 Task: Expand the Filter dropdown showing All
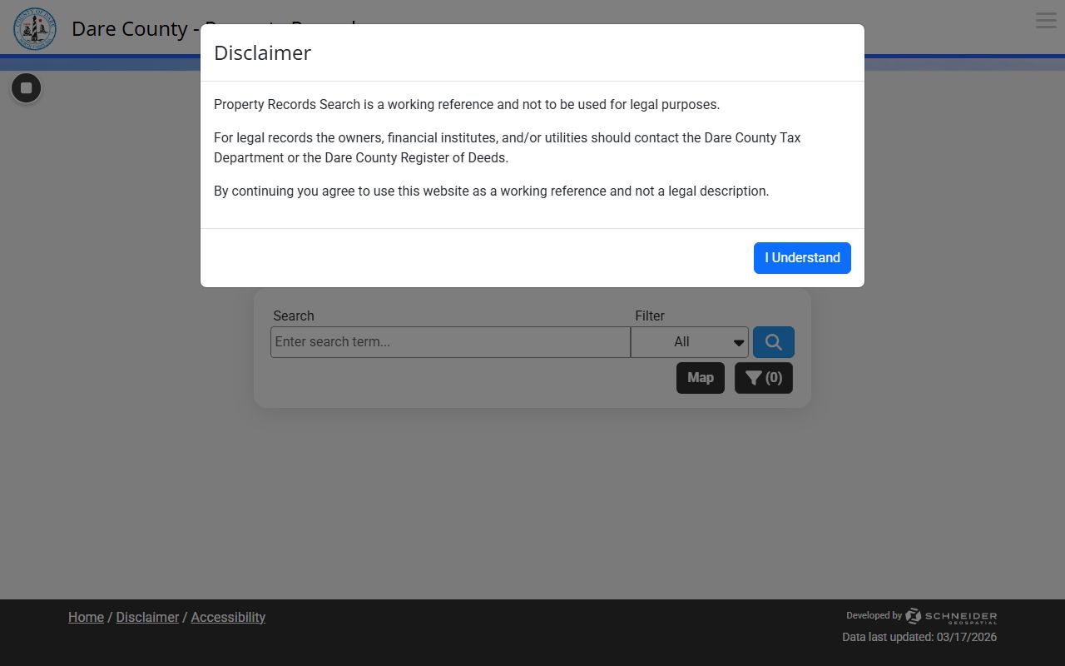[x=690, y=342]
